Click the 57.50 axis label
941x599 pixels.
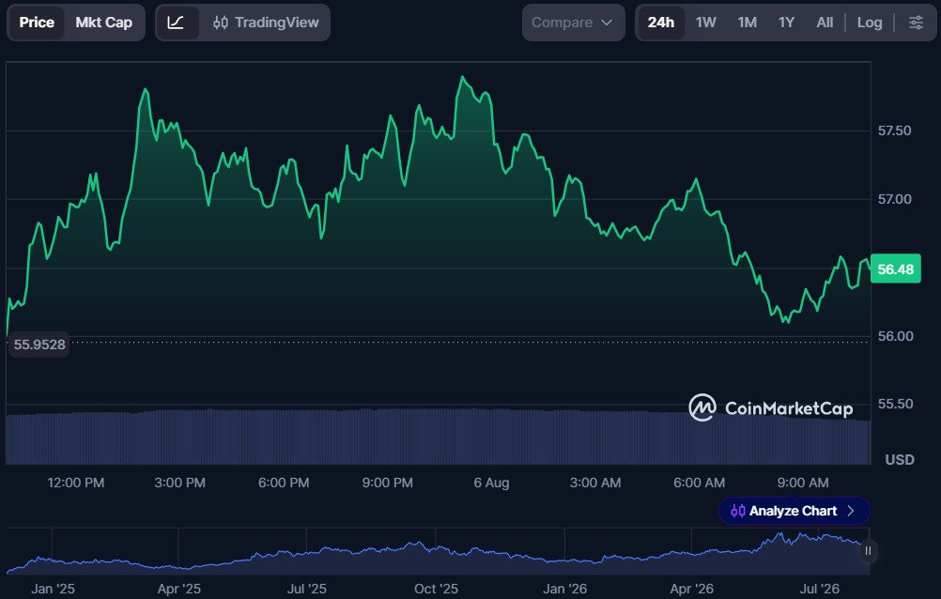pos(894,131)
